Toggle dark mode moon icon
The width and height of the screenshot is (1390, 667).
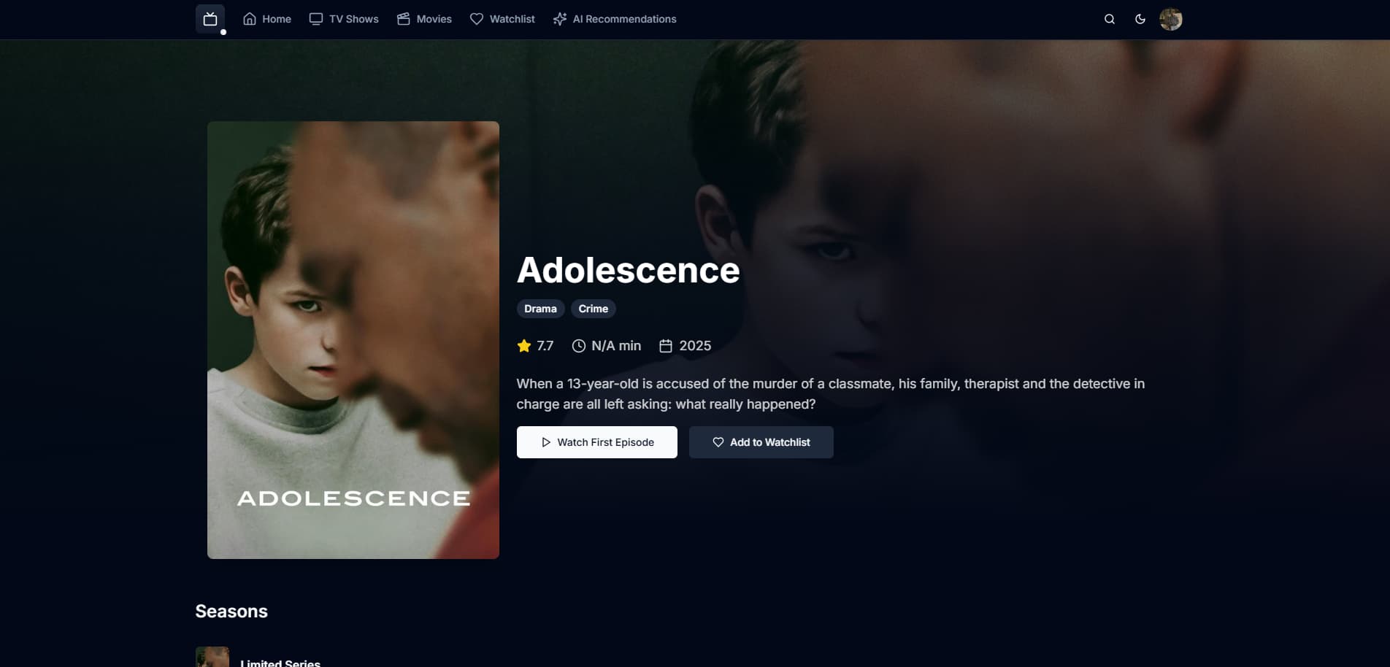[1140, 19]
